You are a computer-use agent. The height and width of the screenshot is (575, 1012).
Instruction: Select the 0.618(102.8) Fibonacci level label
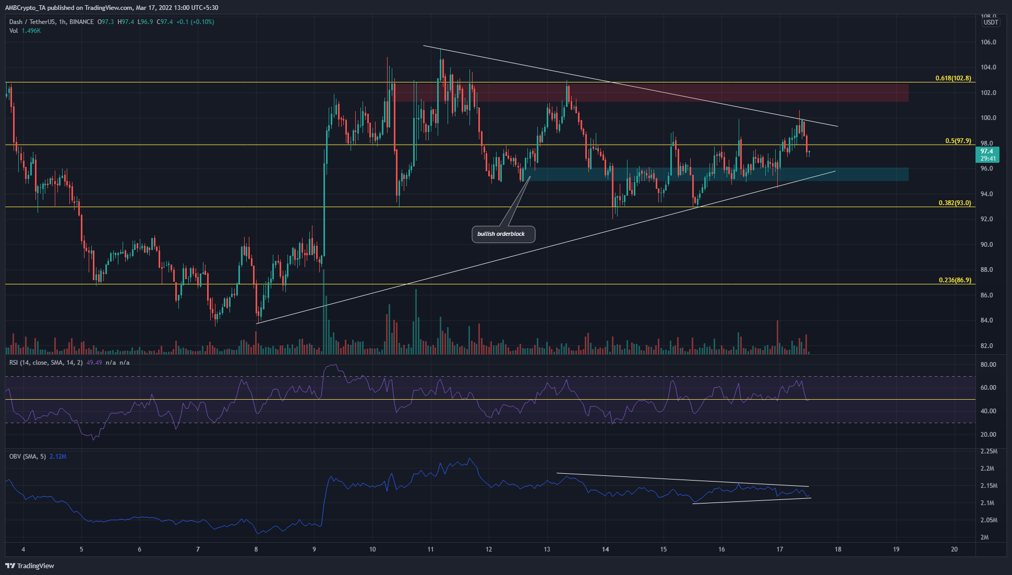[953, 78]
